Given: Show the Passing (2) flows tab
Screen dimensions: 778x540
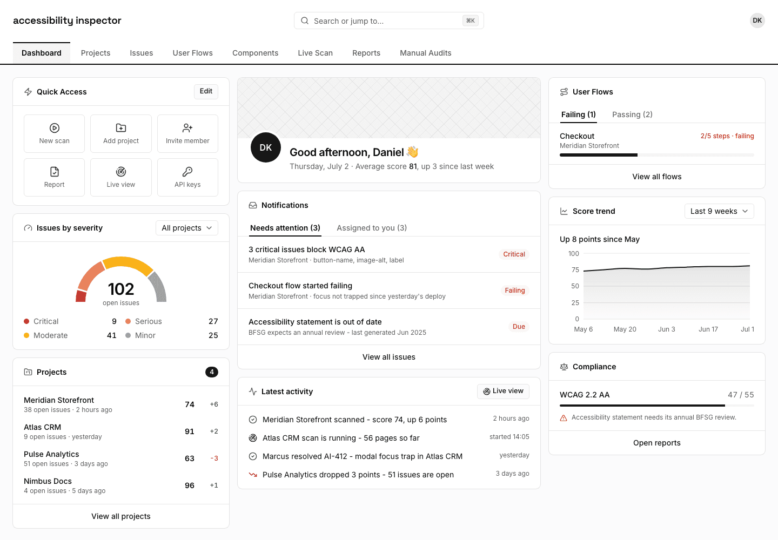Looking at the screenshot, I should coord(632,114).
